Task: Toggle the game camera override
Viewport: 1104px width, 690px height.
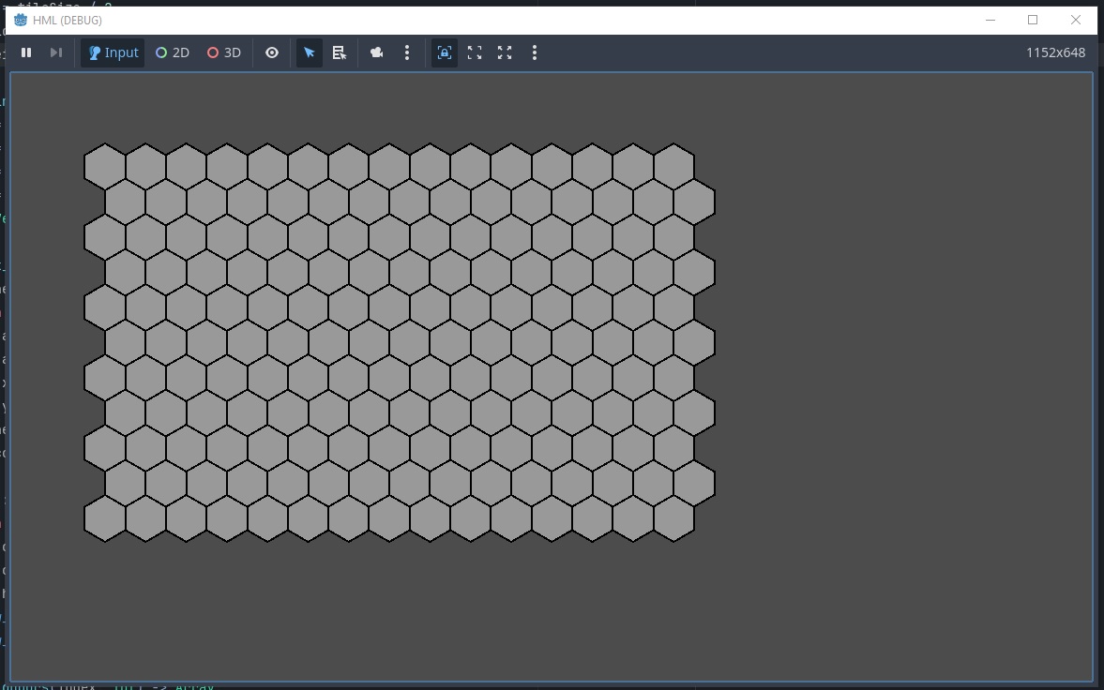Action: coord(377,52)
